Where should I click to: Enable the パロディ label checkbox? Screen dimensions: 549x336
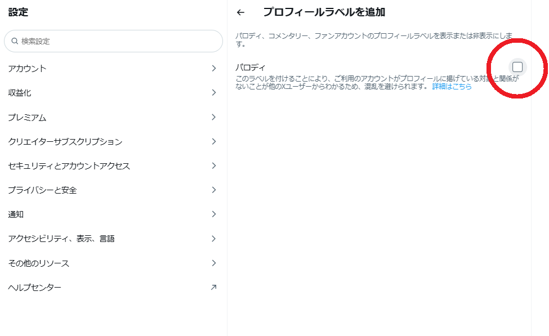click(x=517, y=67)
